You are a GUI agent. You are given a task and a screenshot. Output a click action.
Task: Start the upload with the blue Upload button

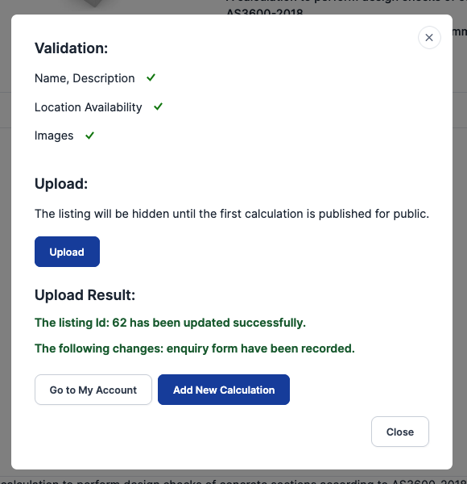click(x=67, y=252)
